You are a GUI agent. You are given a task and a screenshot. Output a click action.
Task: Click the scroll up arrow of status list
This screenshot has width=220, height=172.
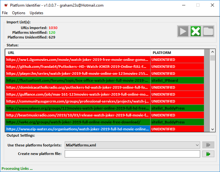(212, 52)
